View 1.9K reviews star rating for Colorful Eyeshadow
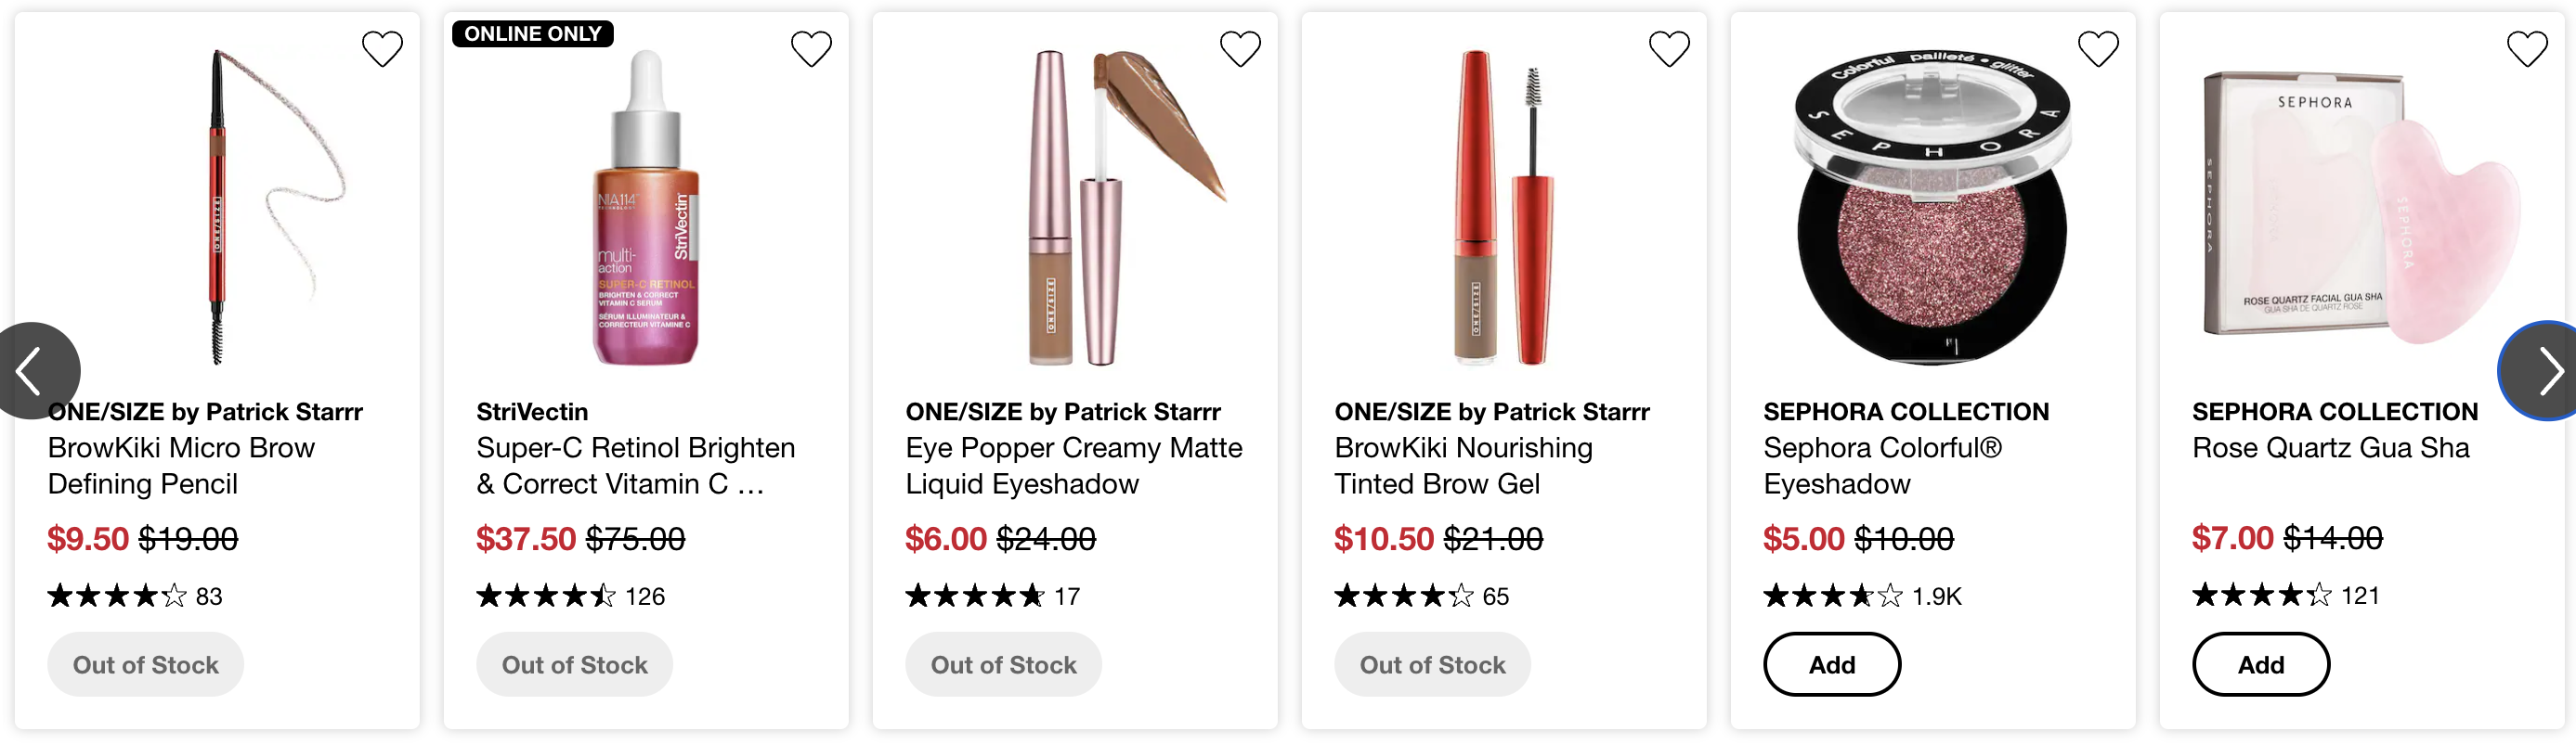The image size is (2576, 744). tap(1862, 597)
